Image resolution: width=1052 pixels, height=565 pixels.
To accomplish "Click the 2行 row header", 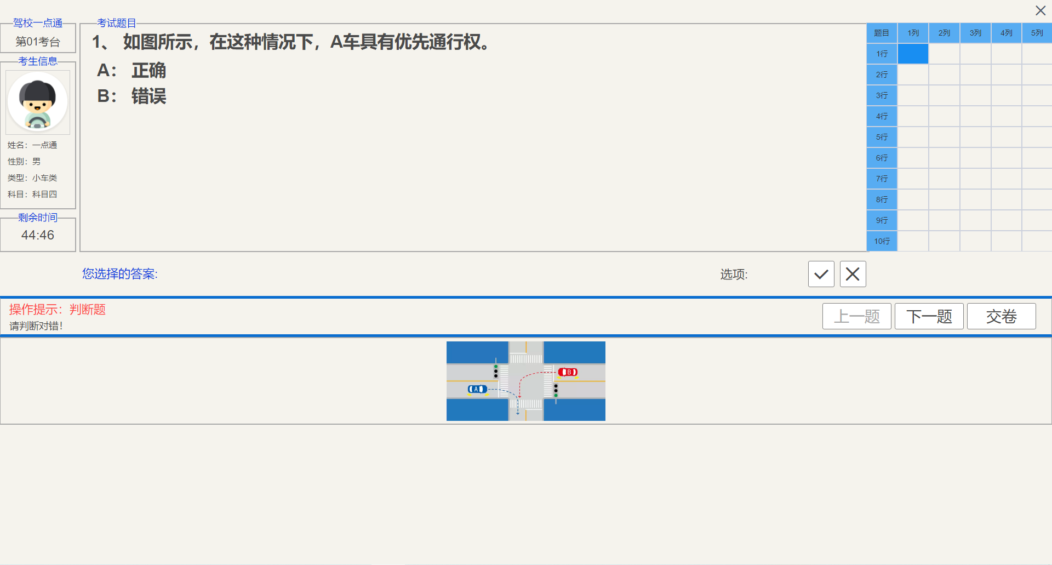I will click(x=882, y=75).
